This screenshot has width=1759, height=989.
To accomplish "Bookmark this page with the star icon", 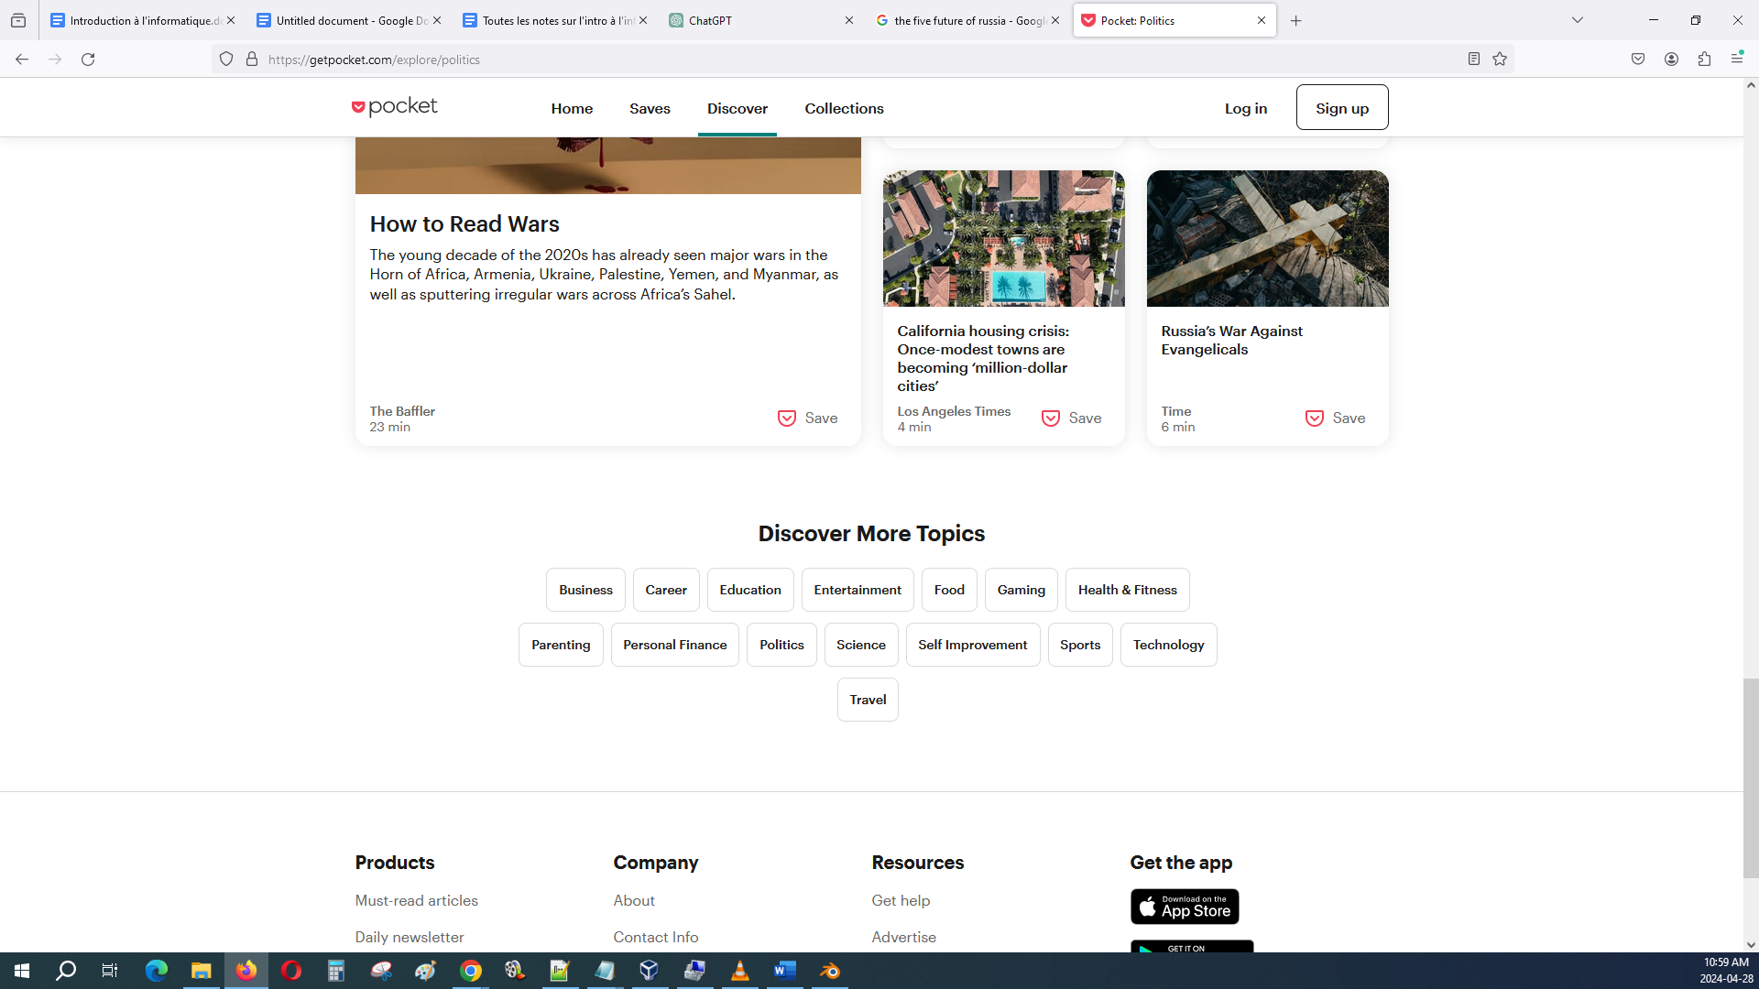I will click(x=1500, y=60).
